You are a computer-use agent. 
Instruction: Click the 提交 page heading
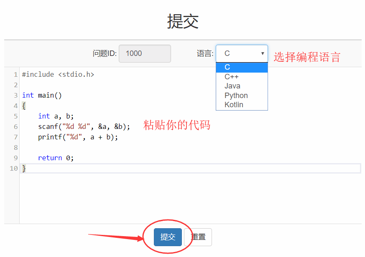183,21
